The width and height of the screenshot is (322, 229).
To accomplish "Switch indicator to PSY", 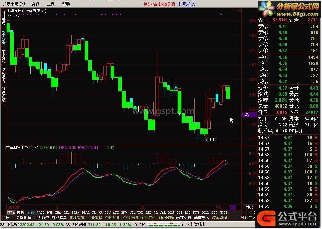I will pos(214,212).
